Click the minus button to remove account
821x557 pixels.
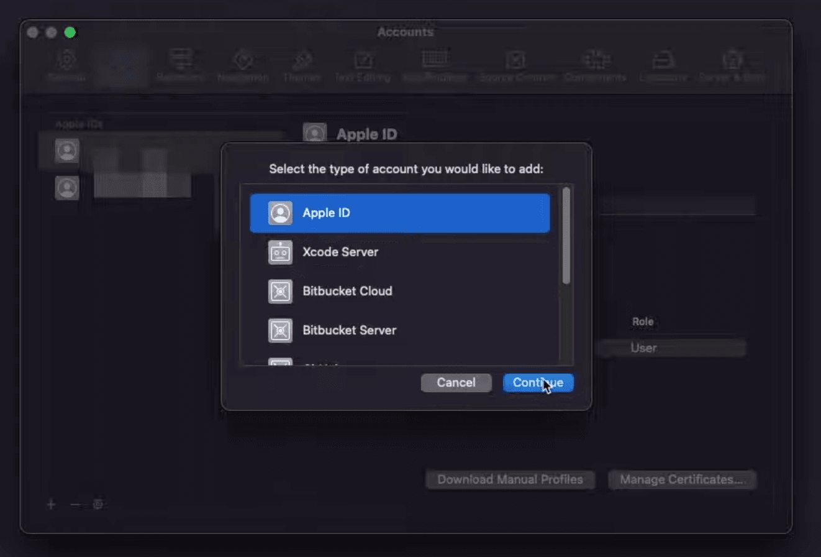(x=75, y=504)
